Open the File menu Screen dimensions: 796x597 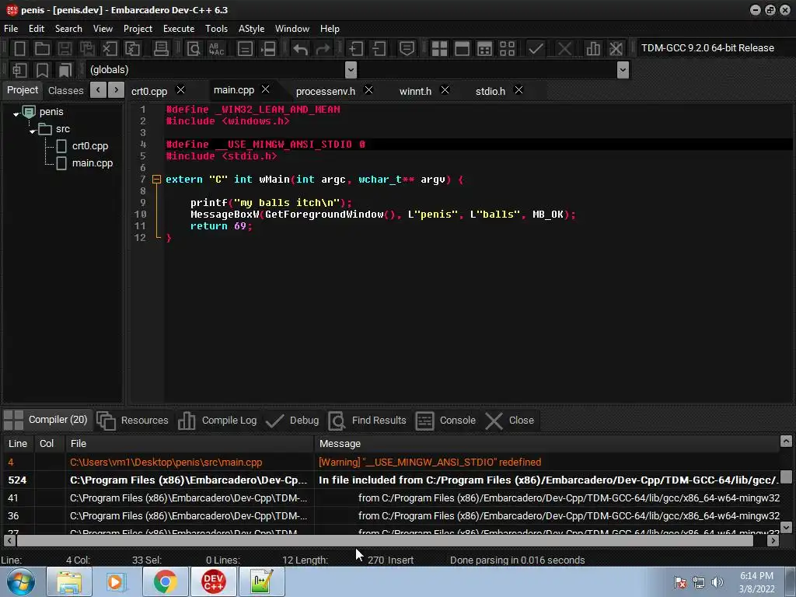[x=11, y=29]
